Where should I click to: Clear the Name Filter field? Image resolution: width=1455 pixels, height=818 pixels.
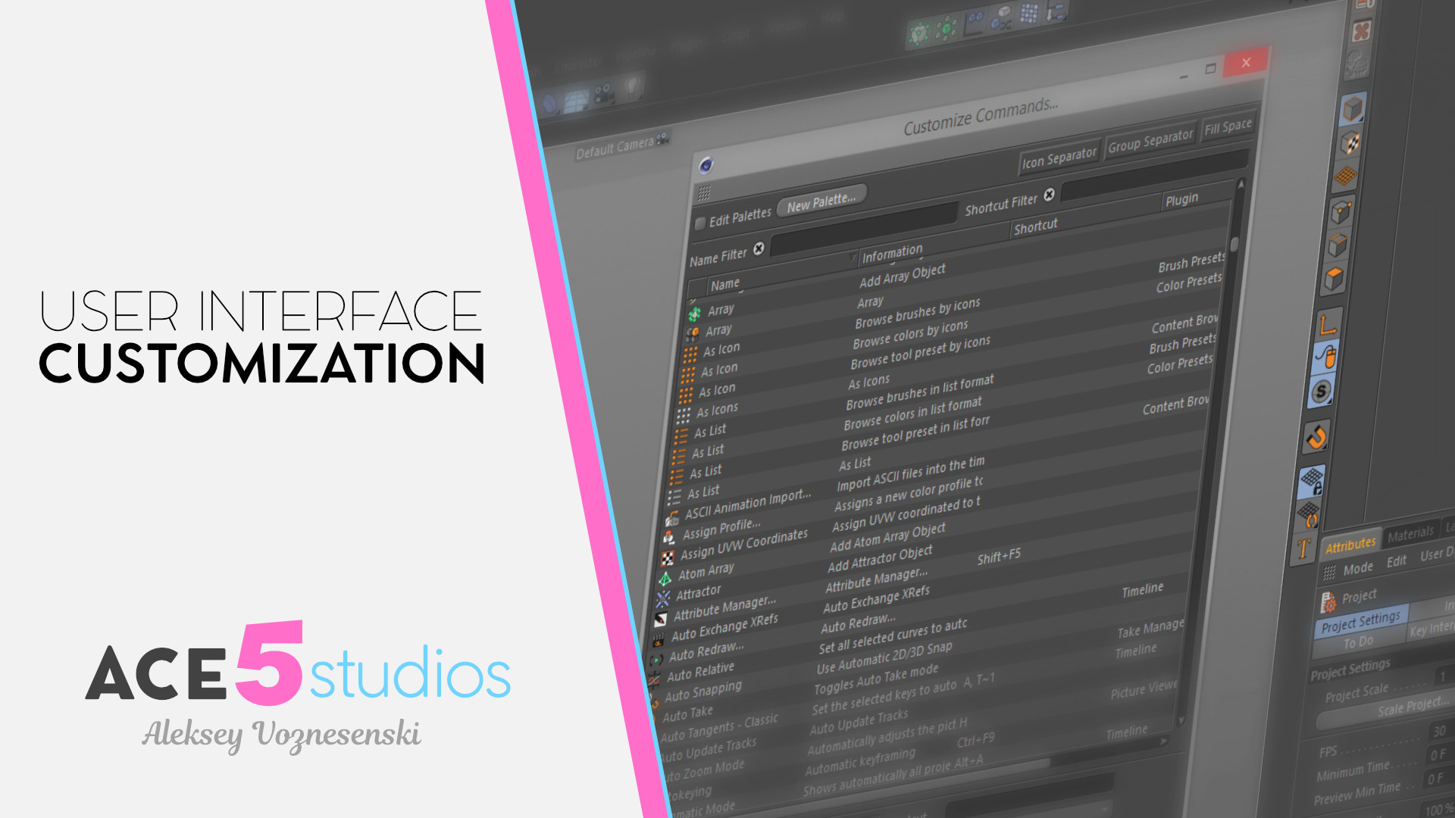pos(759,249)
